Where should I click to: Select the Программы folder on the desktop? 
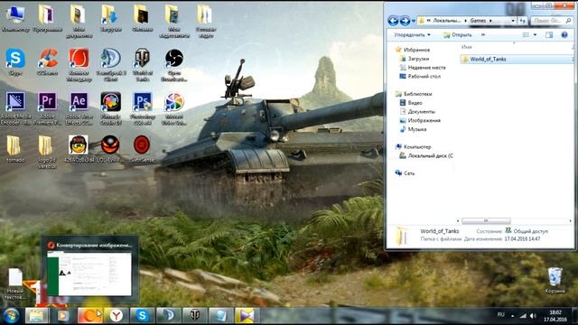click(x=47, y=18)
